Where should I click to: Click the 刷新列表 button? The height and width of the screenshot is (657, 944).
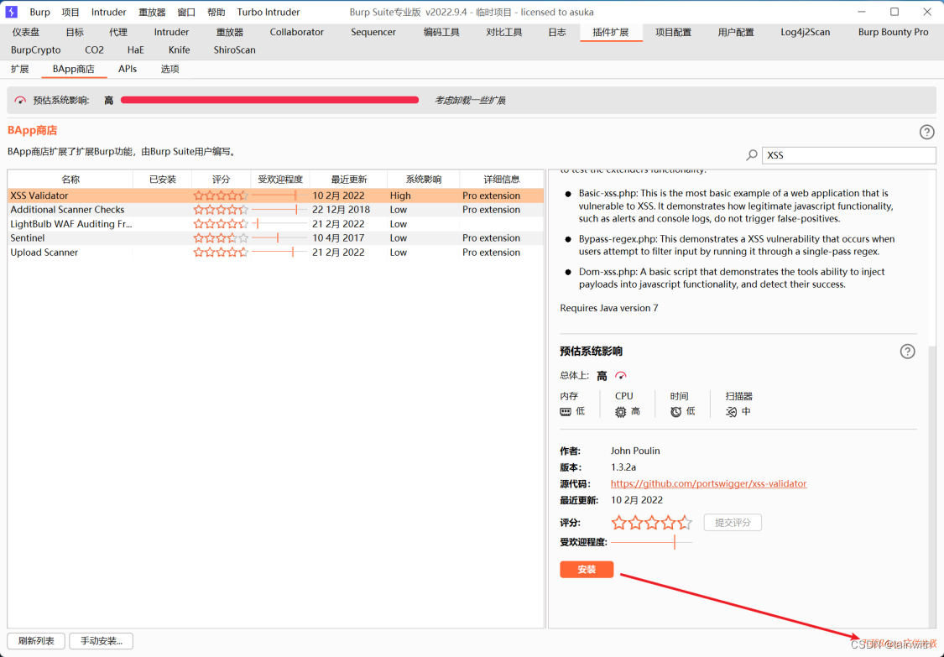coord(35,641)
